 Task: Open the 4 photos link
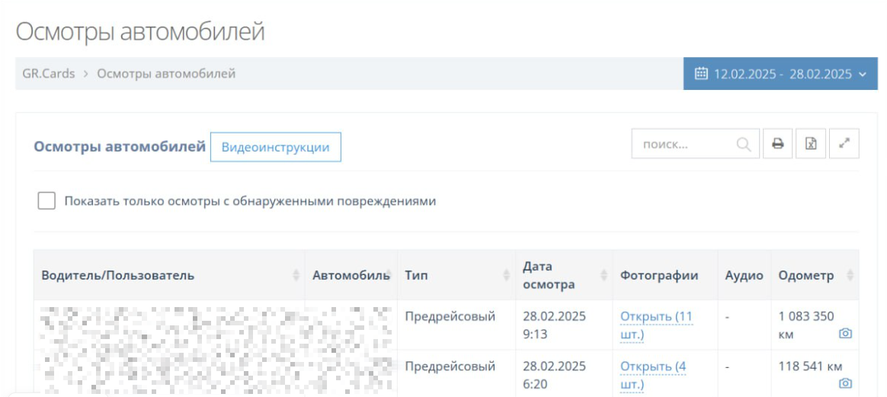click(x=653, y=376)
